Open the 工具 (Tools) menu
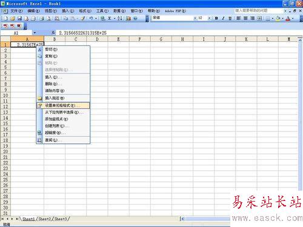The height and width of the screenshot is (227, 303). 102,11
